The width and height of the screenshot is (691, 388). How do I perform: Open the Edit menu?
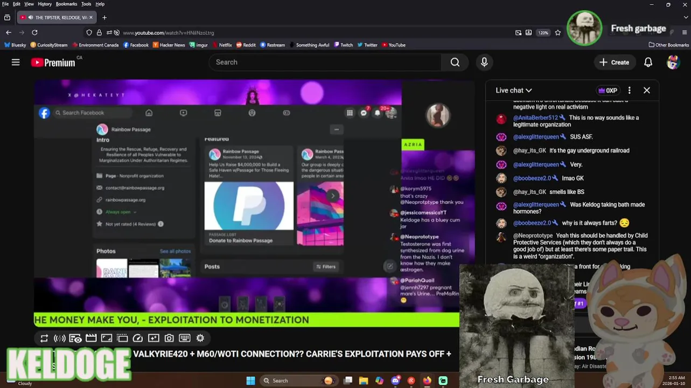[17, 4]
